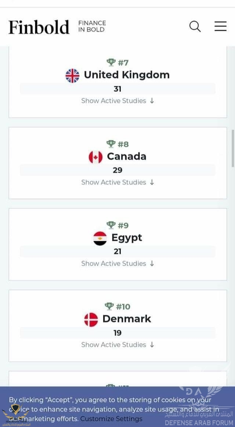This screenshot has width=235, height=427.
Task: Click the Egypt flag icon
Action: click(100, 238)
